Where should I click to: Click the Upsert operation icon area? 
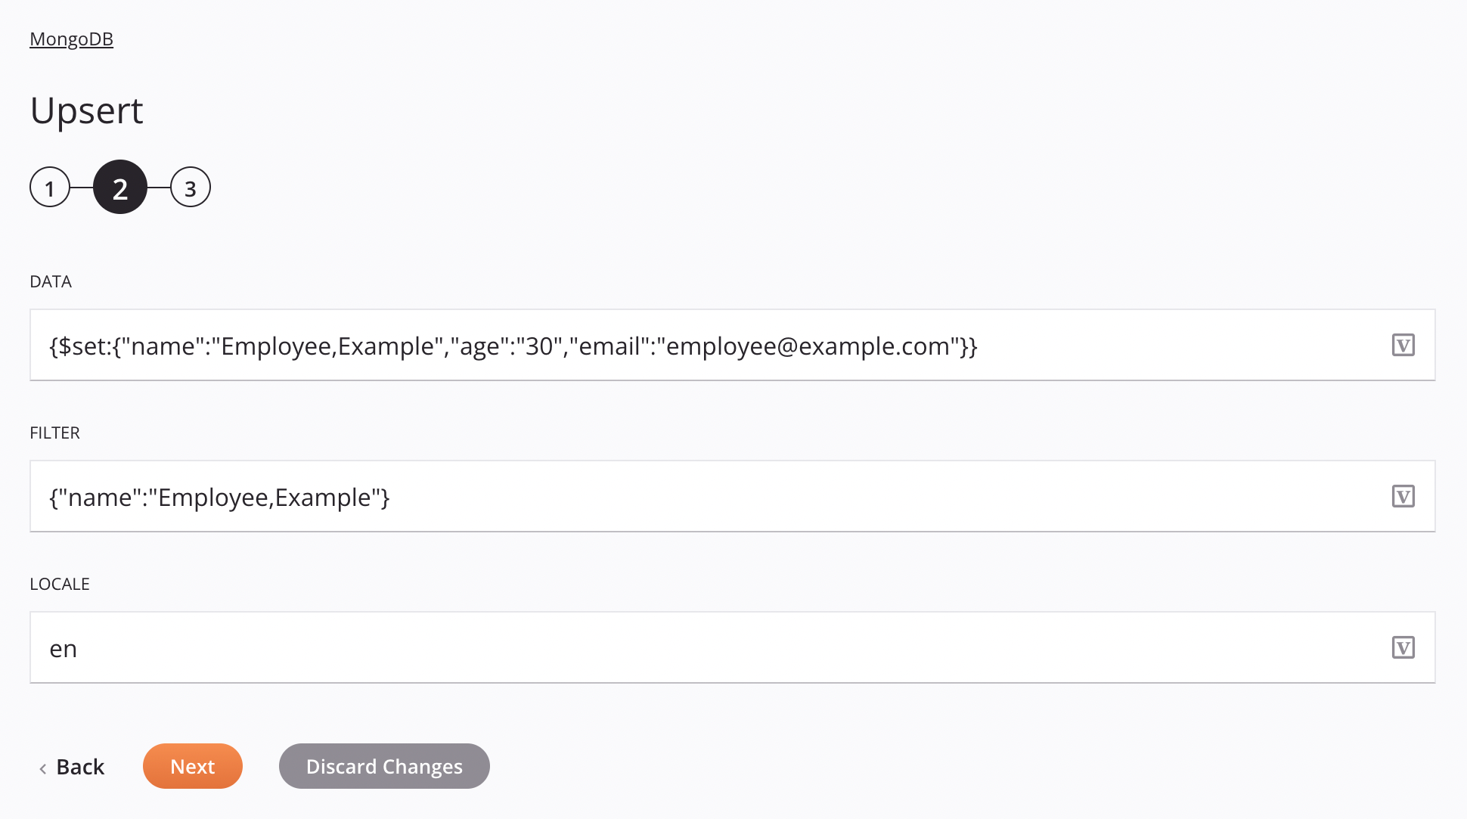click(85, 110)
